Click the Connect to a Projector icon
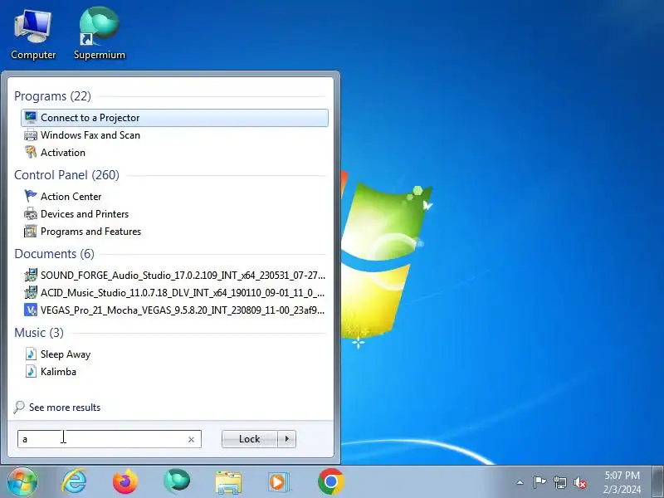 31,117
